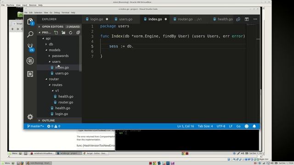Close the unsaved index.go tab dot
Viewport: 294px width, 165px height.
coord(166,19)
